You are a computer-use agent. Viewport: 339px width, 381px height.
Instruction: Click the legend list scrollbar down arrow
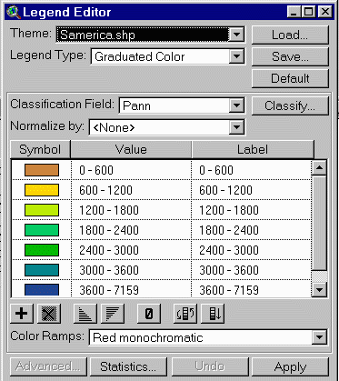319,290
